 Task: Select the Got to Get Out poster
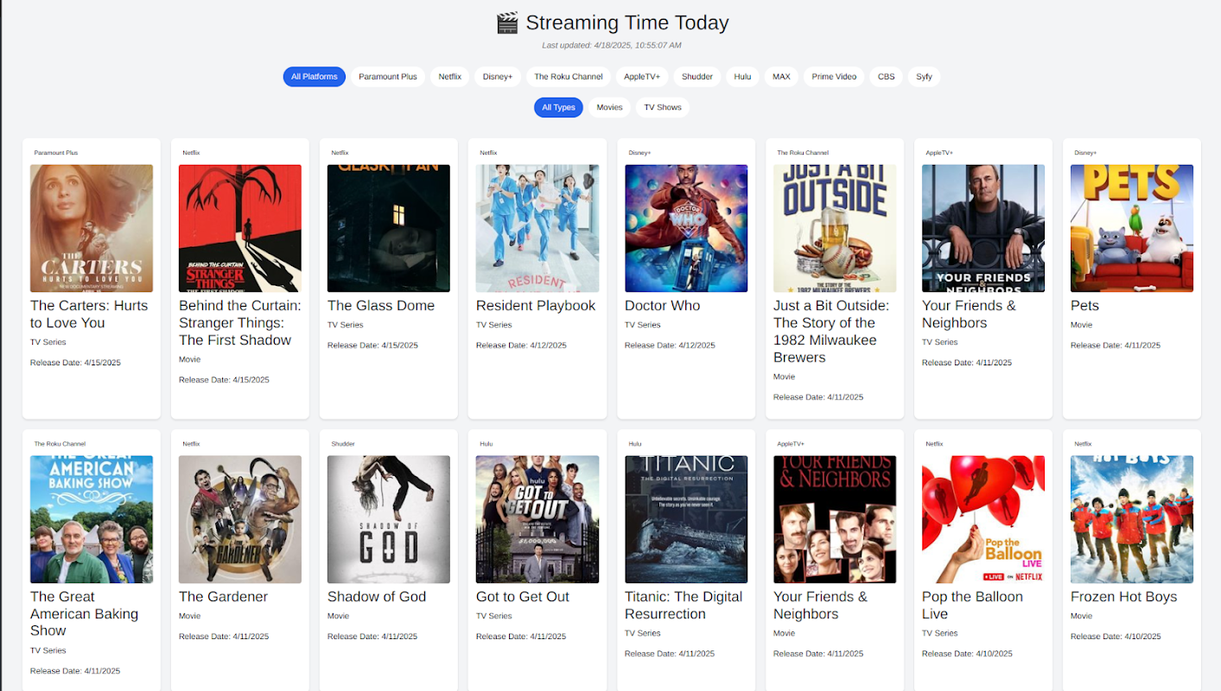pos(537,520)
